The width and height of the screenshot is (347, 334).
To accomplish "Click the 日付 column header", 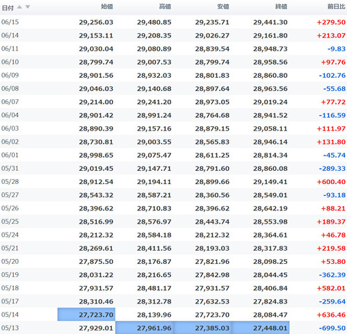I will point(8,8).
